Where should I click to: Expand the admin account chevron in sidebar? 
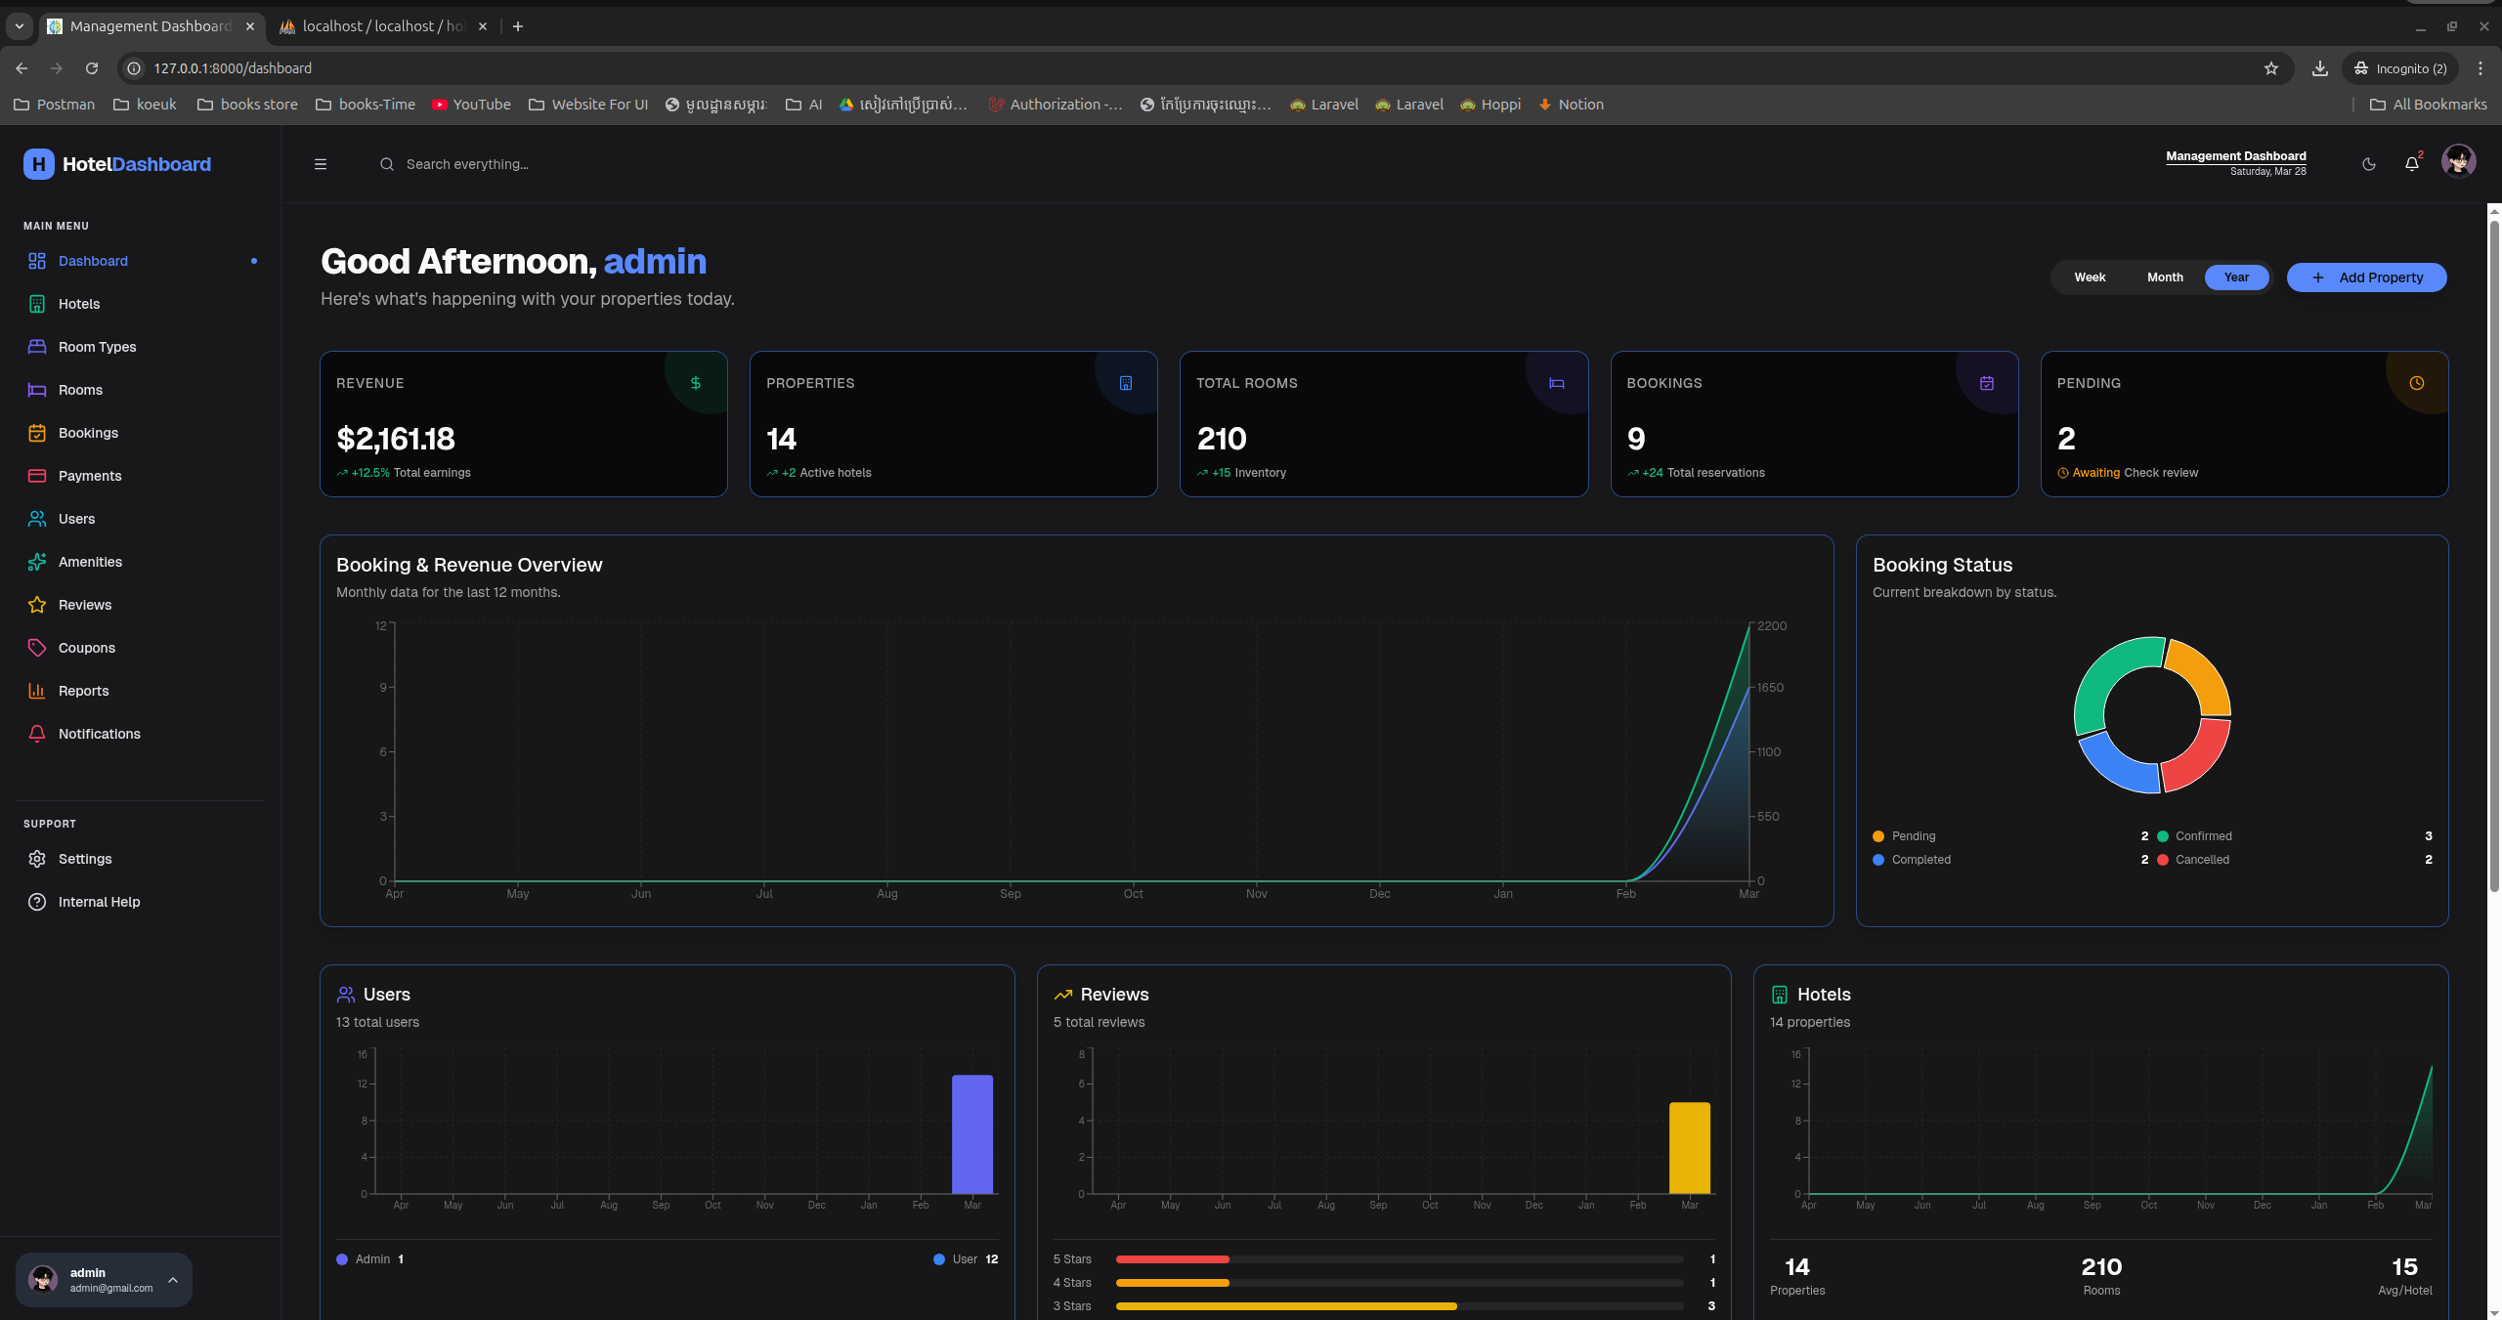click(173, 1280)
